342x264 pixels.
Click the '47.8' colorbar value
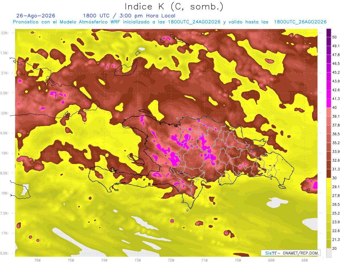[x=336, y=55]
